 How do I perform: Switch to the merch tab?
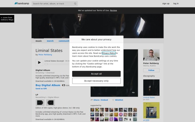pos(50,41)
